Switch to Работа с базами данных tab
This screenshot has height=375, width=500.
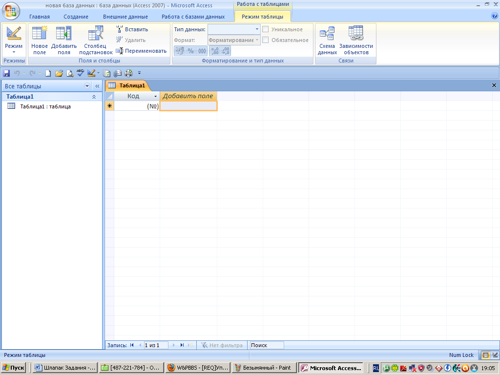pos(193,17)
